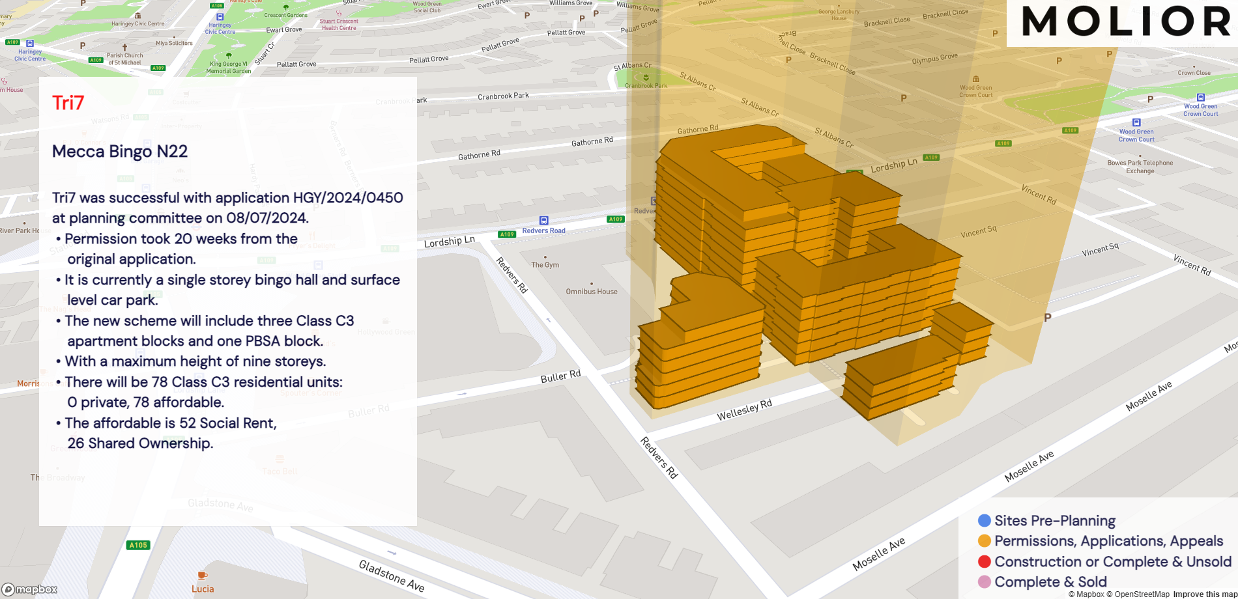Click the Omnibus House point marker
This screenshot has width=1238, height=599.
click(592, 284)
